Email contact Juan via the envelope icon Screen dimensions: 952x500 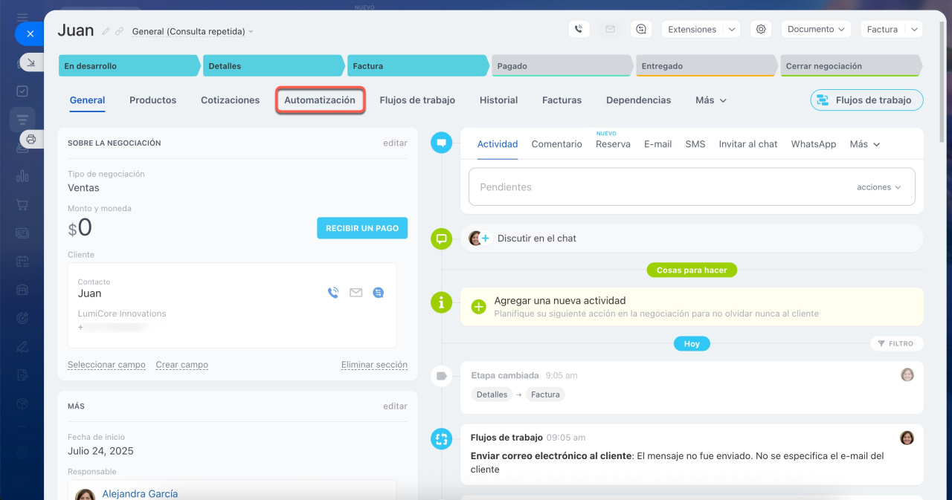point(356,293)
